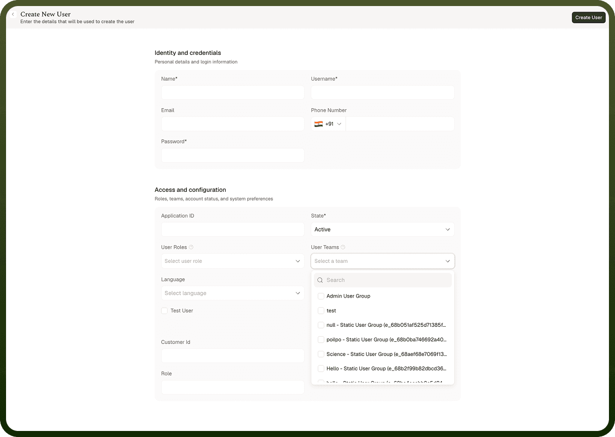The image size is (615, 437).
Task: Select the poilpo - Static User Group checkbox
Action: point(321,339)
